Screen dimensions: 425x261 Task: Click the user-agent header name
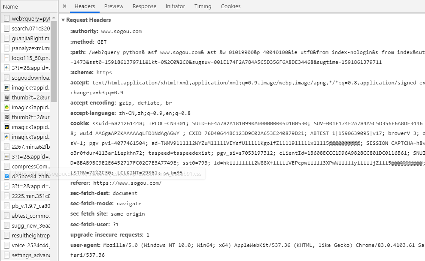(x=85, y=245)
